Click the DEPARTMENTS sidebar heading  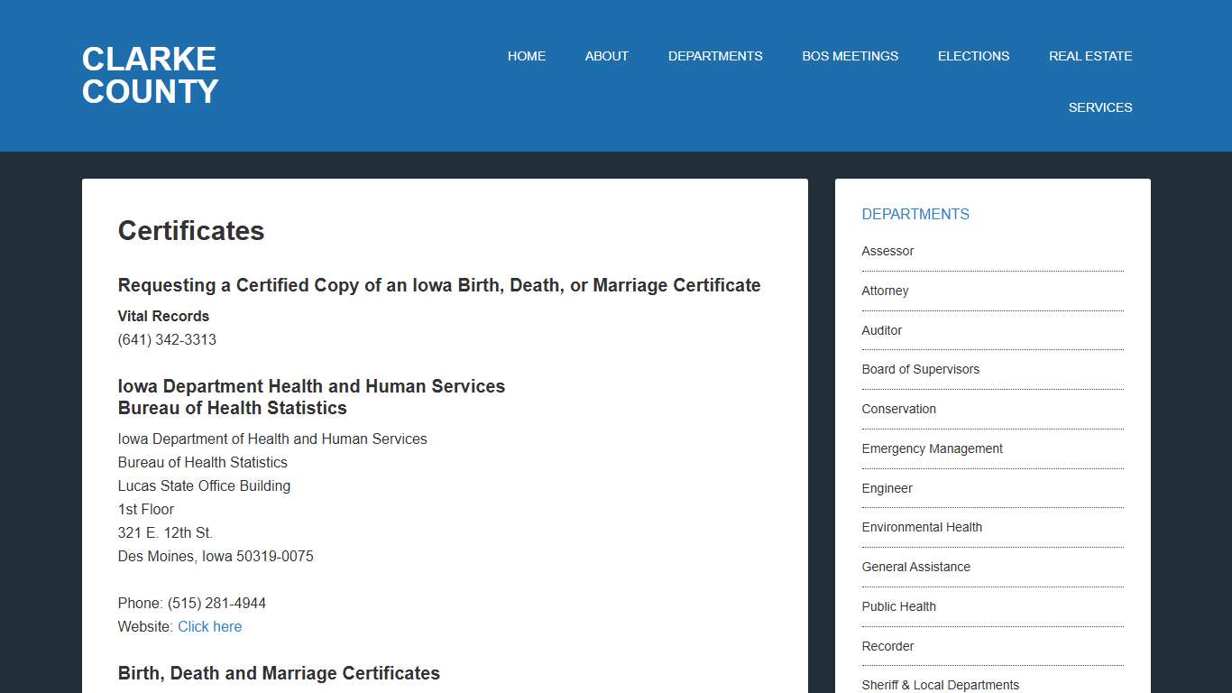pos(915,214)
